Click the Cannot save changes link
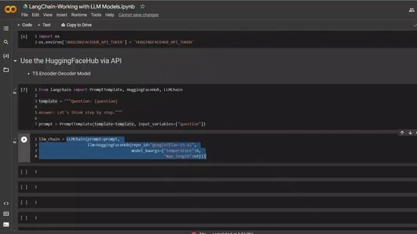Screen dimensions: 417x234 pyautogui.click(x=139, y=15)
